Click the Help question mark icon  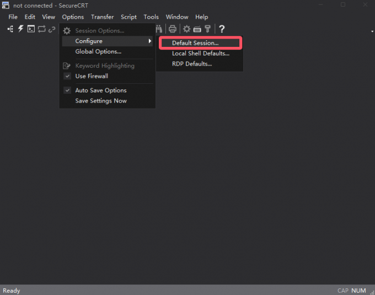[222, 29]
